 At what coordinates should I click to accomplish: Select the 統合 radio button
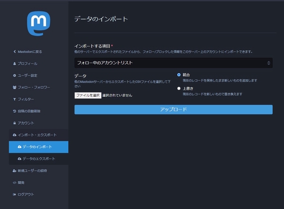179,75
